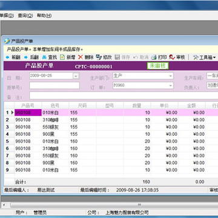Click 900黑 color cell in row 8

55,163
